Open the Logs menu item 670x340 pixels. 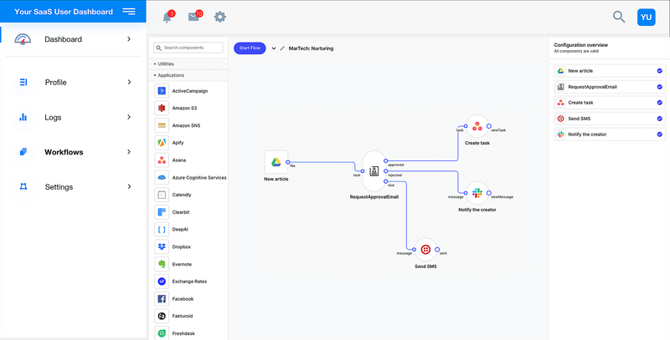53,118
